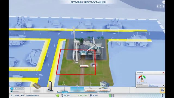Click the simoleon treasury icon
Image resolution: width=174 pixels, height=98 pixels.
click(62, 95)
